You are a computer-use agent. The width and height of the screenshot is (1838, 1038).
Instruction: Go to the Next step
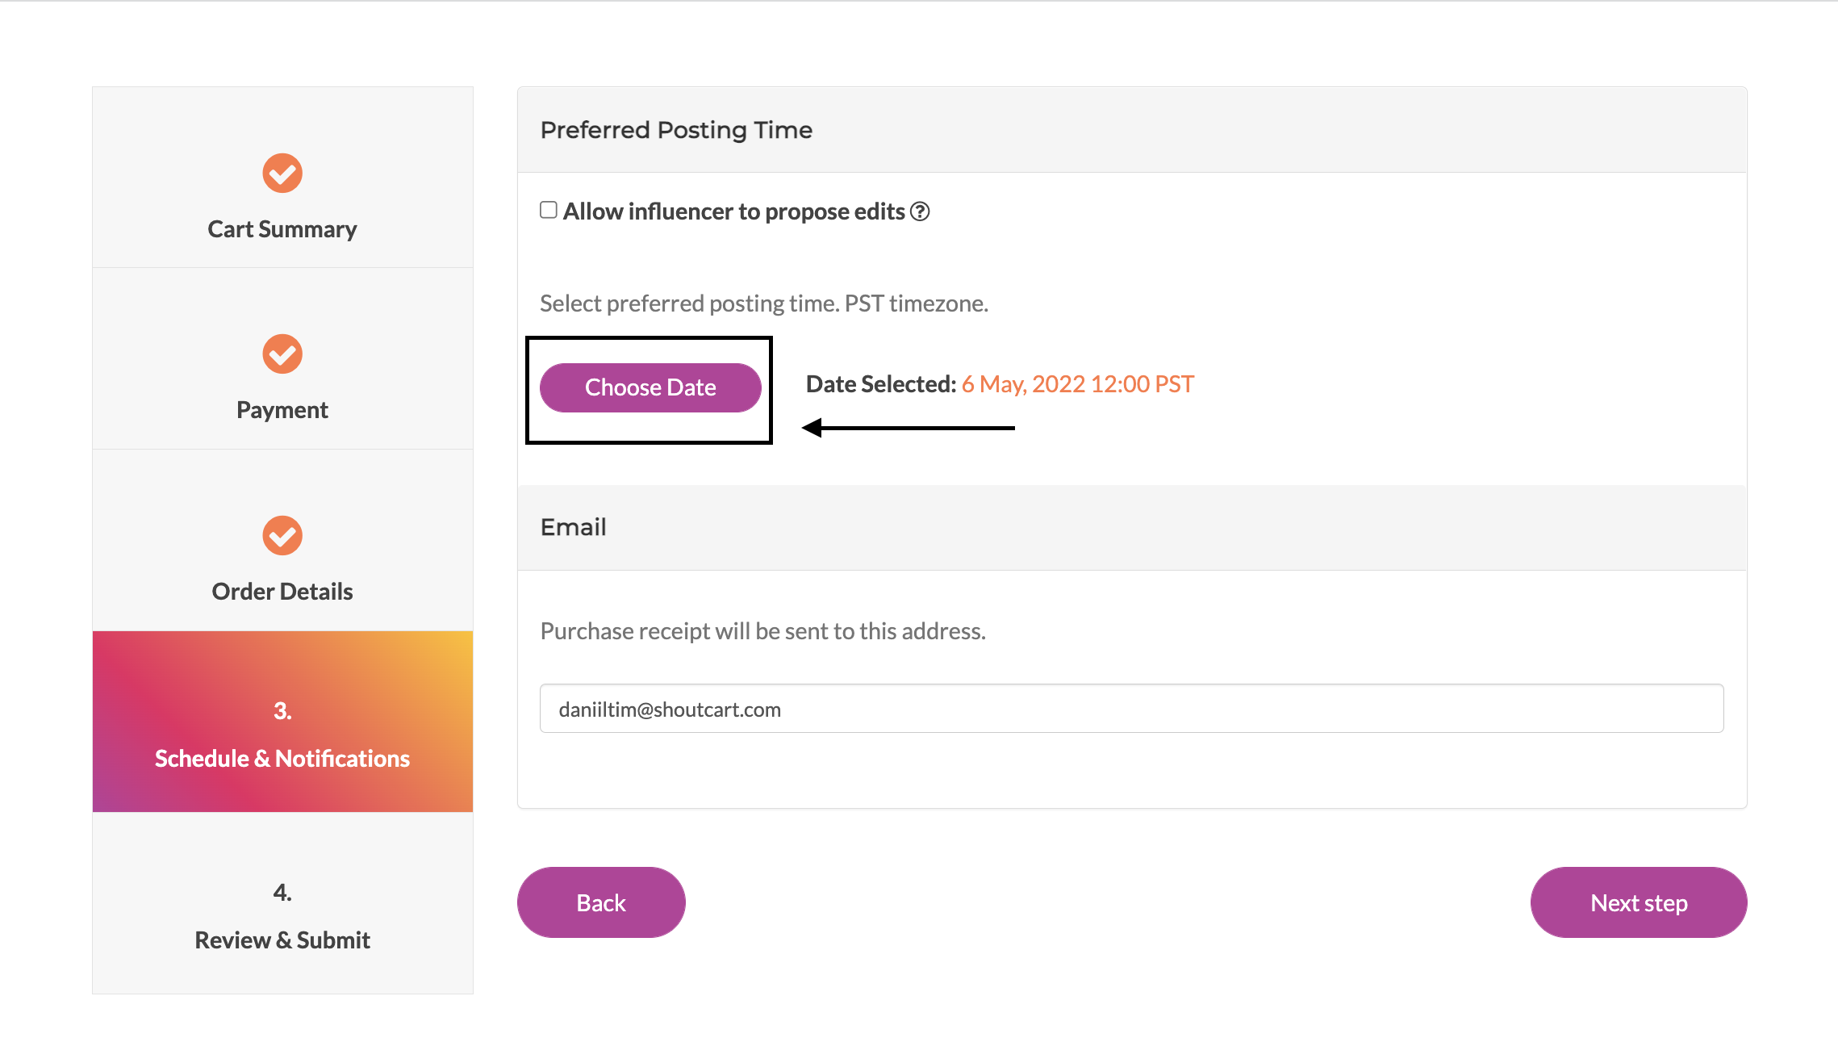click(x=1639, y=902)
